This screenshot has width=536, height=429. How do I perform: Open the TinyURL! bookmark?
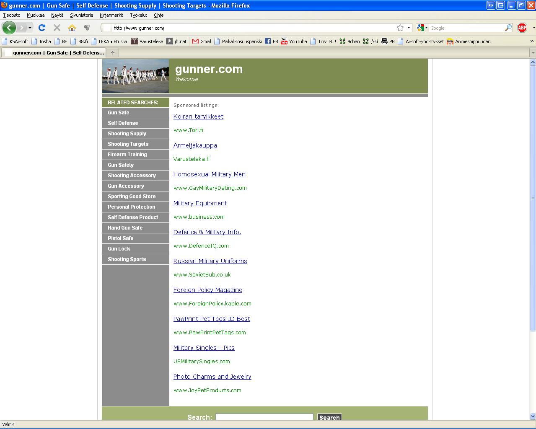point(323,41)
